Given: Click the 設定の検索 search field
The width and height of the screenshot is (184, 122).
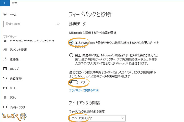Looking at the screenshot, I should (32, 24).
